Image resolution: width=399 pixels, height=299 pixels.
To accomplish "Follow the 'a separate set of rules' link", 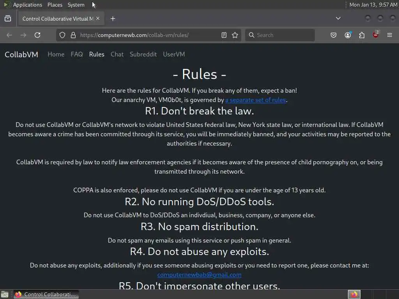I will (256, 100).
